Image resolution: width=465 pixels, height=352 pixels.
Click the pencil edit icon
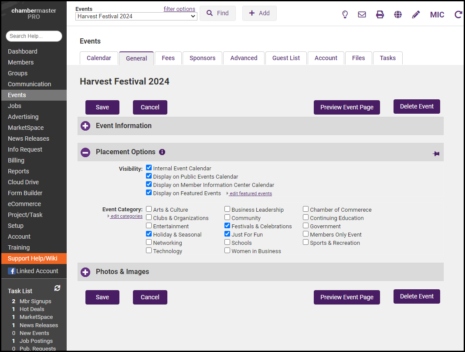tap(416, 14)
